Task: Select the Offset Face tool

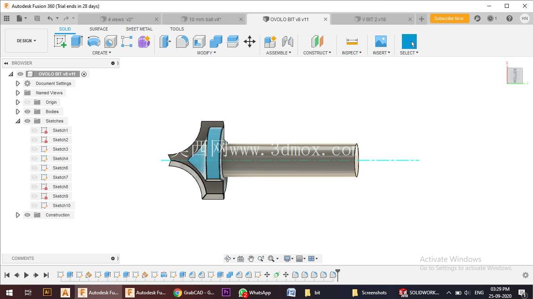Action: click(x=232, y=41)
